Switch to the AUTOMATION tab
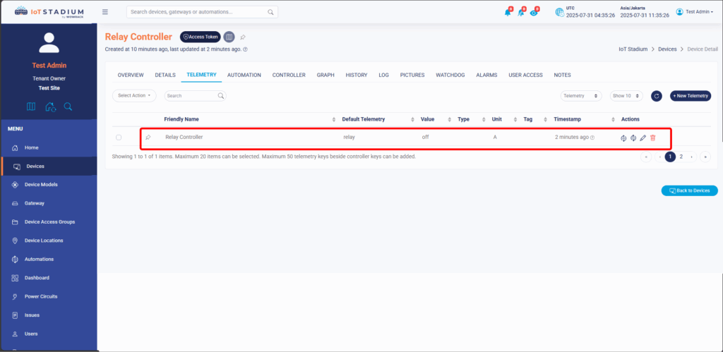 tap(244, 75)
